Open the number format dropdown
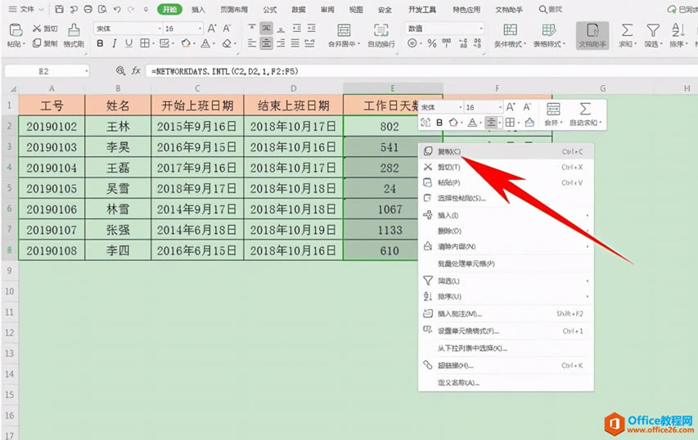 coord(481,29)
